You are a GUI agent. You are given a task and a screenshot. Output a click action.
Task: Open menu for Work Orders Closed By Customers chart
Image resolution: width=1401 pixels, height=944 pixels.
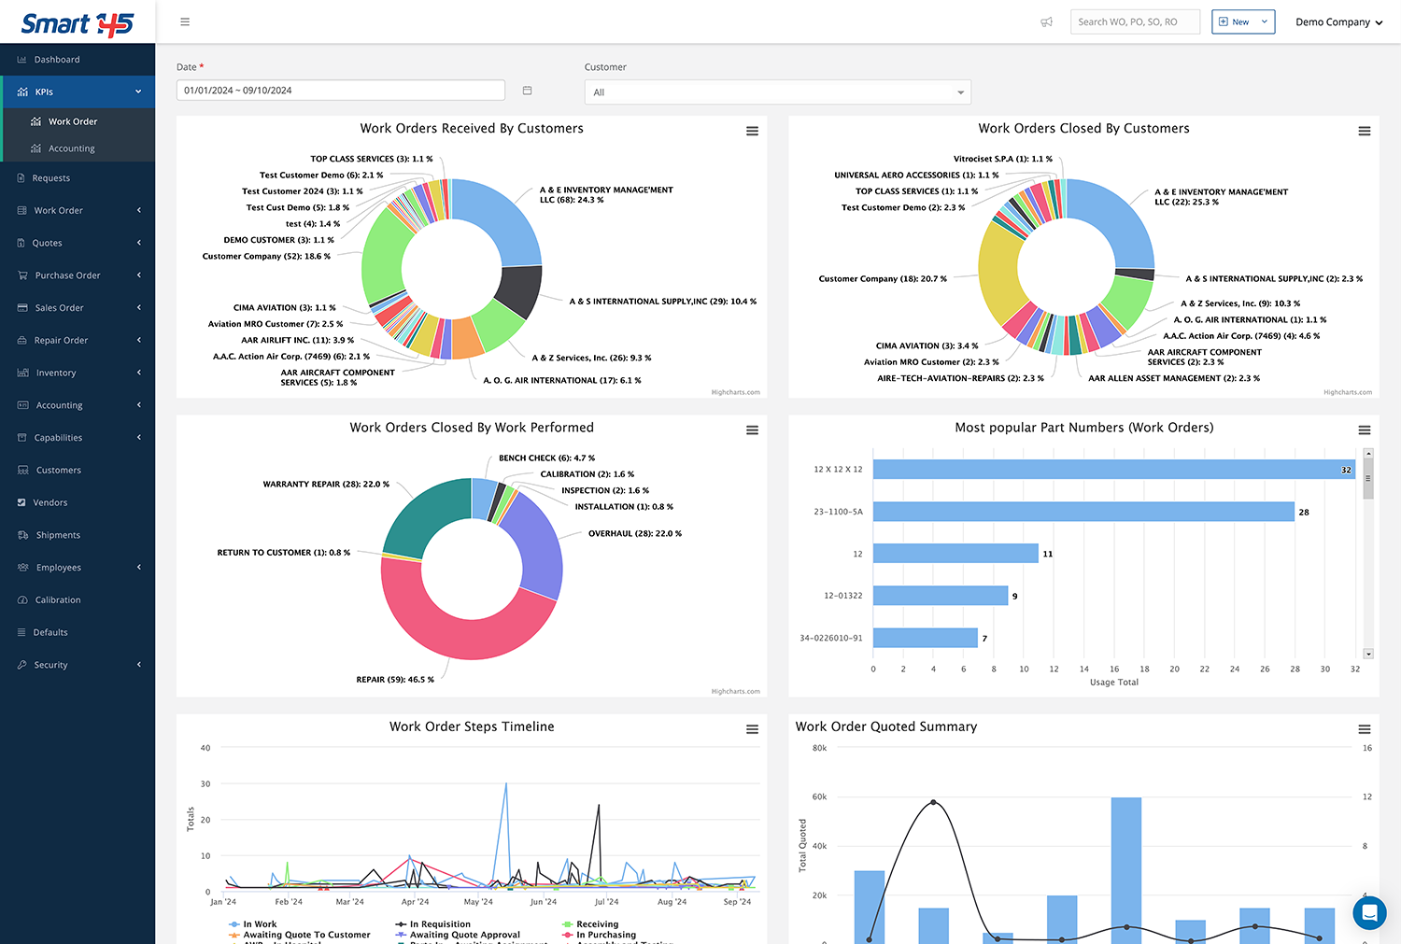[1365, 132]
